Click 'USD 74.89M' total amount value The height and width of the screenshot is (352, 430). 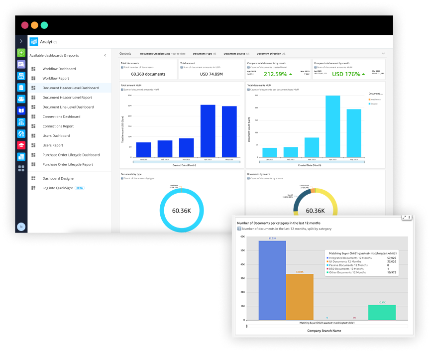211,74
